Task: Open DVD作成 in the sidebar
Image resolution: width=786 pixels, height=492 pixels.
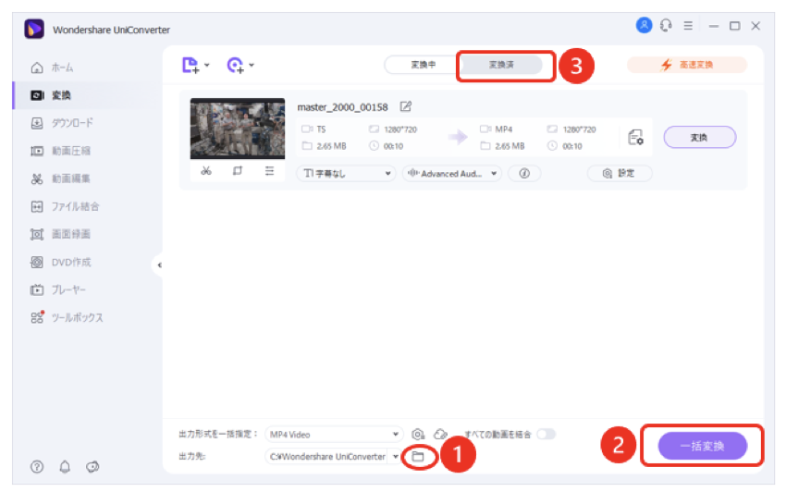Action: click(61, 263)
